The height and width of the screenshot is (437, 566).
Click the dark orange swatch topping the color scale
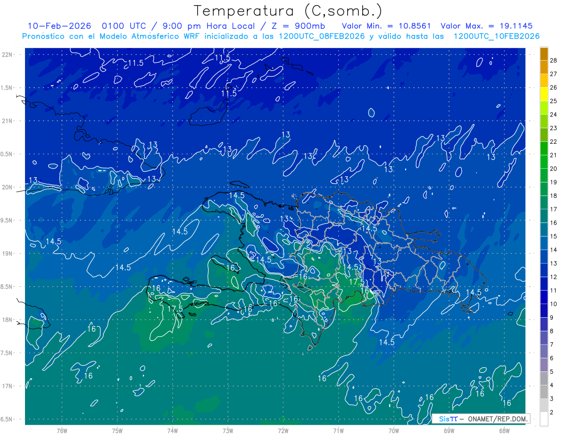pyautogui.click(x=544, y=54)
